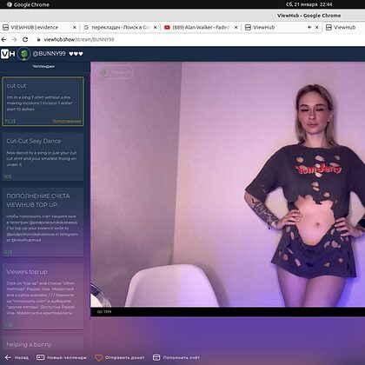365x365 pixels.
Task: Click the eye icon beside the viewer count
Action: pyautogui.click(x=100, y=312)
